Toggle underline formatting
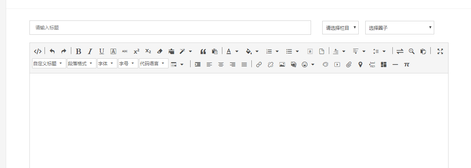 [x=101, y=51]
